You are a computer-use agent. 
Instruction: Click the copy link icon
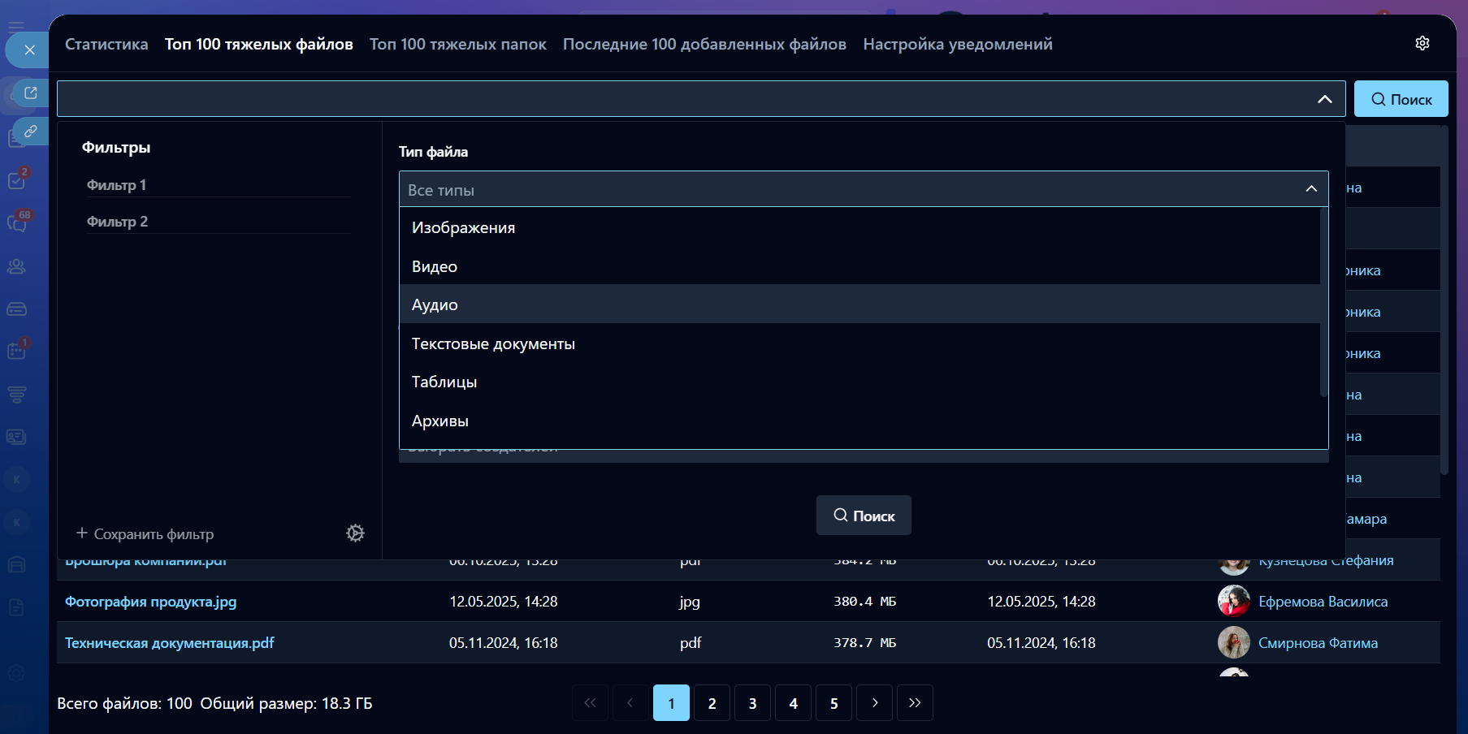(30, 131)
